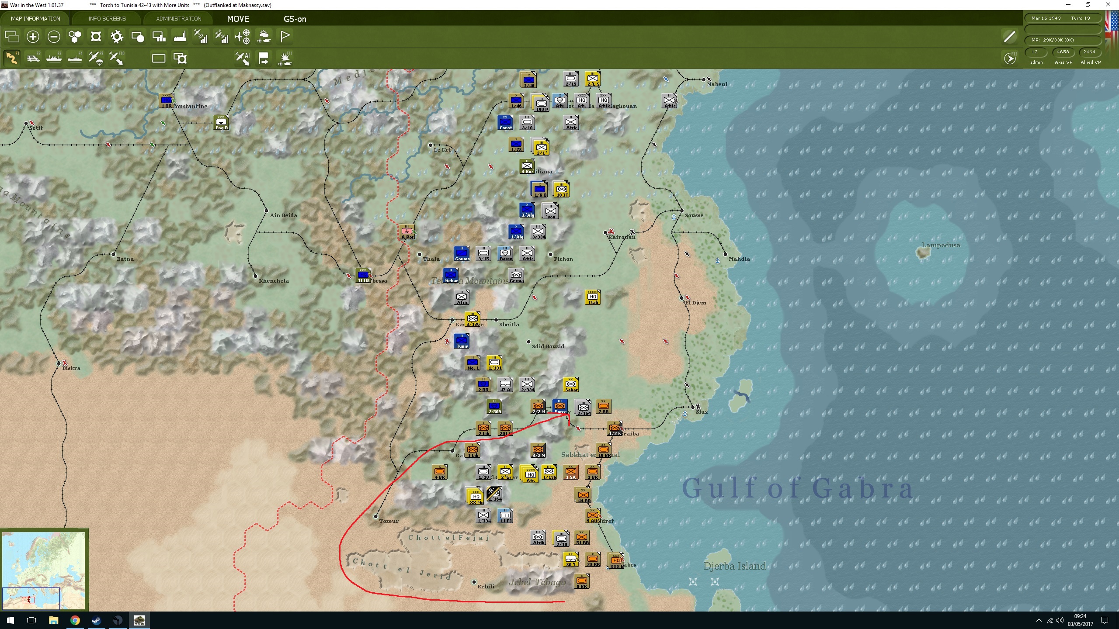
Task: Click the flag with arrow icon
Action: (264, 58)
